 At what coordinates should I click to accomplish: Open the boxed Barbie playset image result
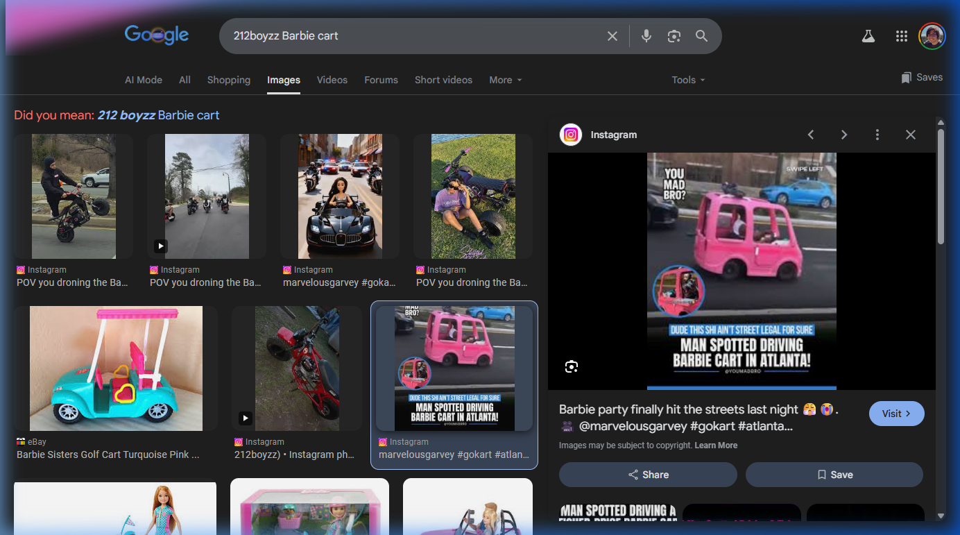(309, 507)
